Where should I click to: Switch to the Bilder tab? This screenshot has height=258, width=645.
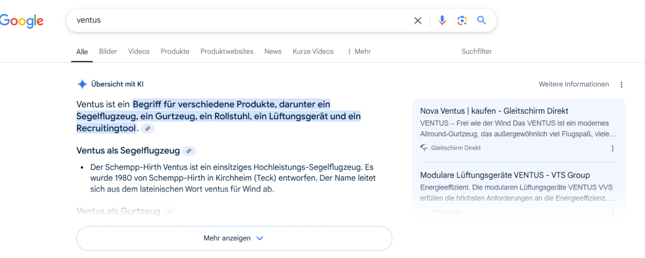click(x=108, y=51)
